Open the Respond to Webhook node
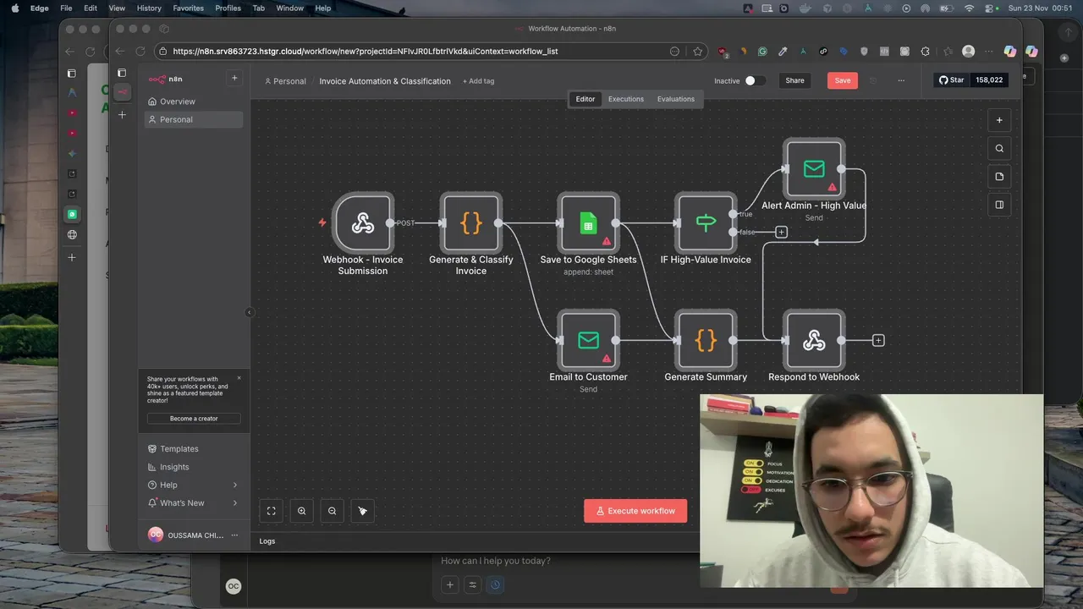The height and width of the screenshot is (609, 1083). [814, 340]
